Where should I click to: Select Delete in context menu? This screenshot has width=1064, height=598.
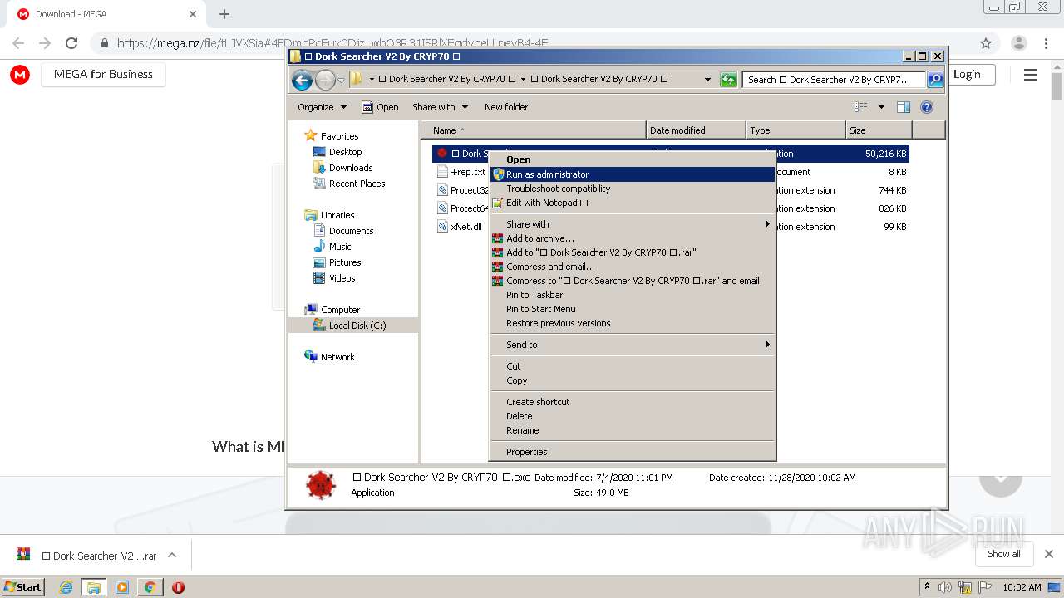point(632,416)
